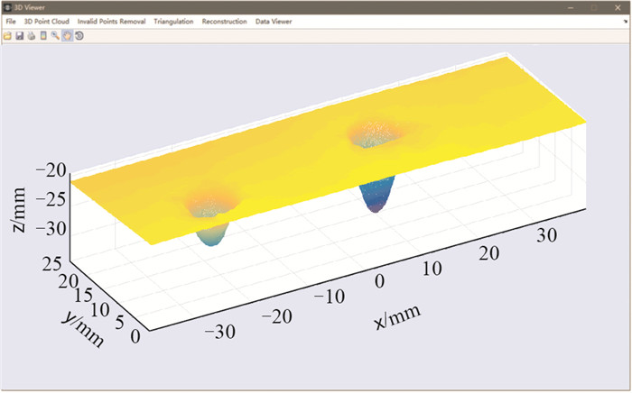
Task: Select the Reconstruction menu
Action: (224, 21)
